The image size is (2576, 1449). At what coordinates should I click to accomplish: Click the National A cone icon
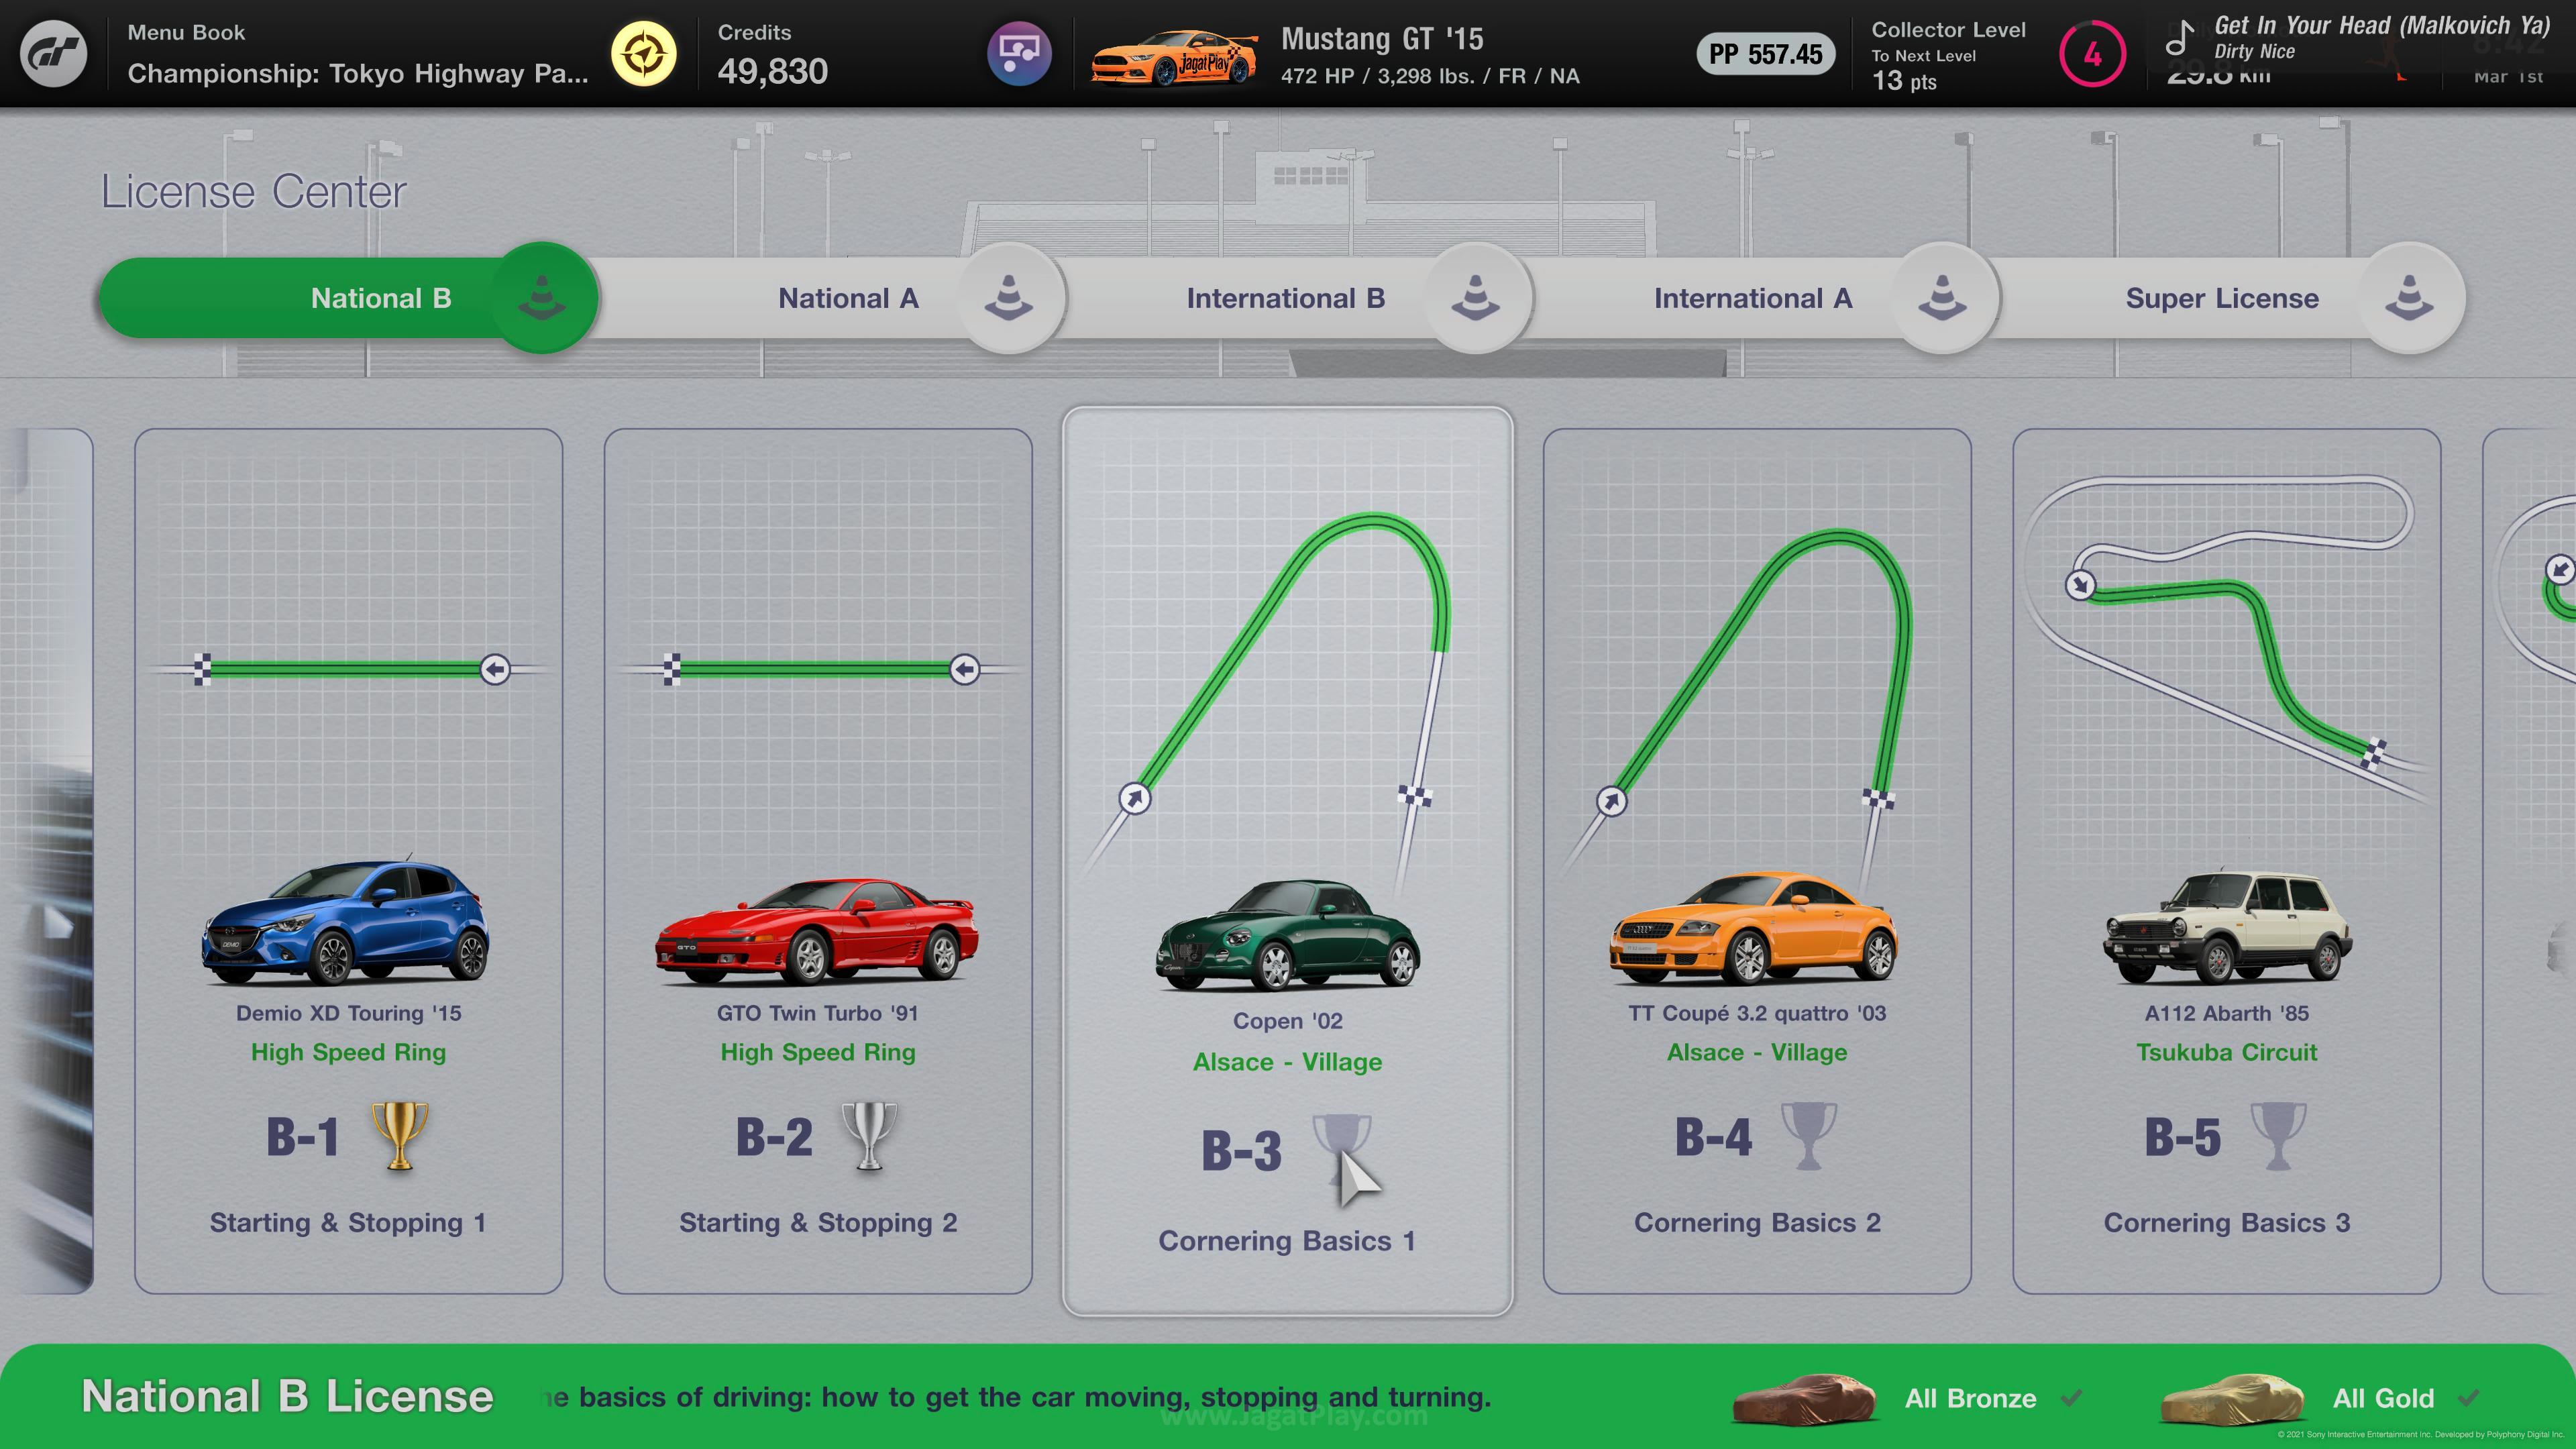(x=1009, y=298)
